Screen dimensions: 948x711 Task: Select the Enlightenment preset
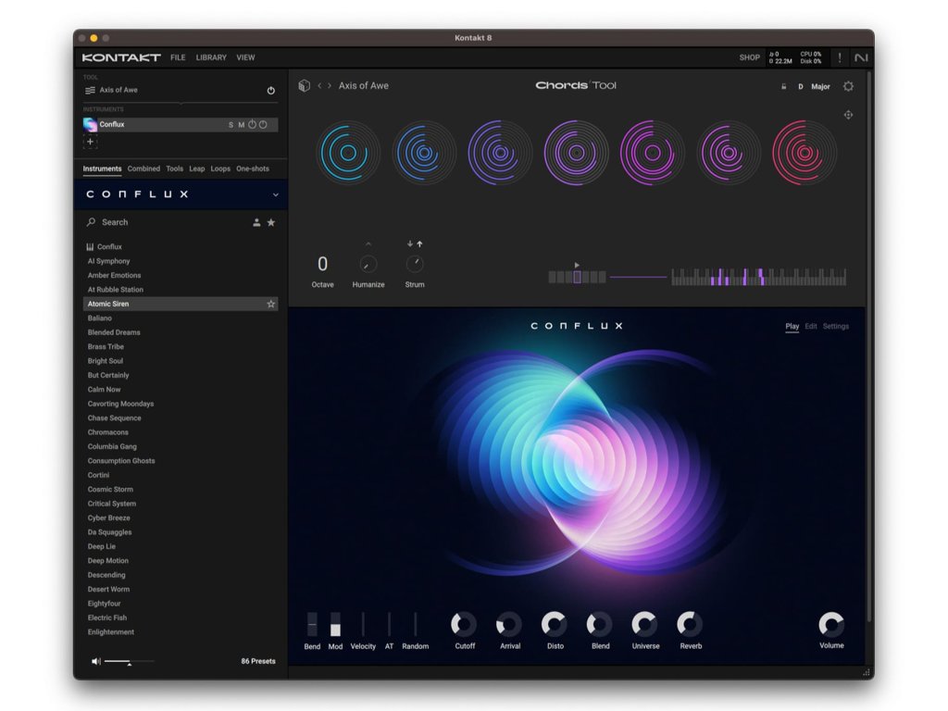coord(111,631)
